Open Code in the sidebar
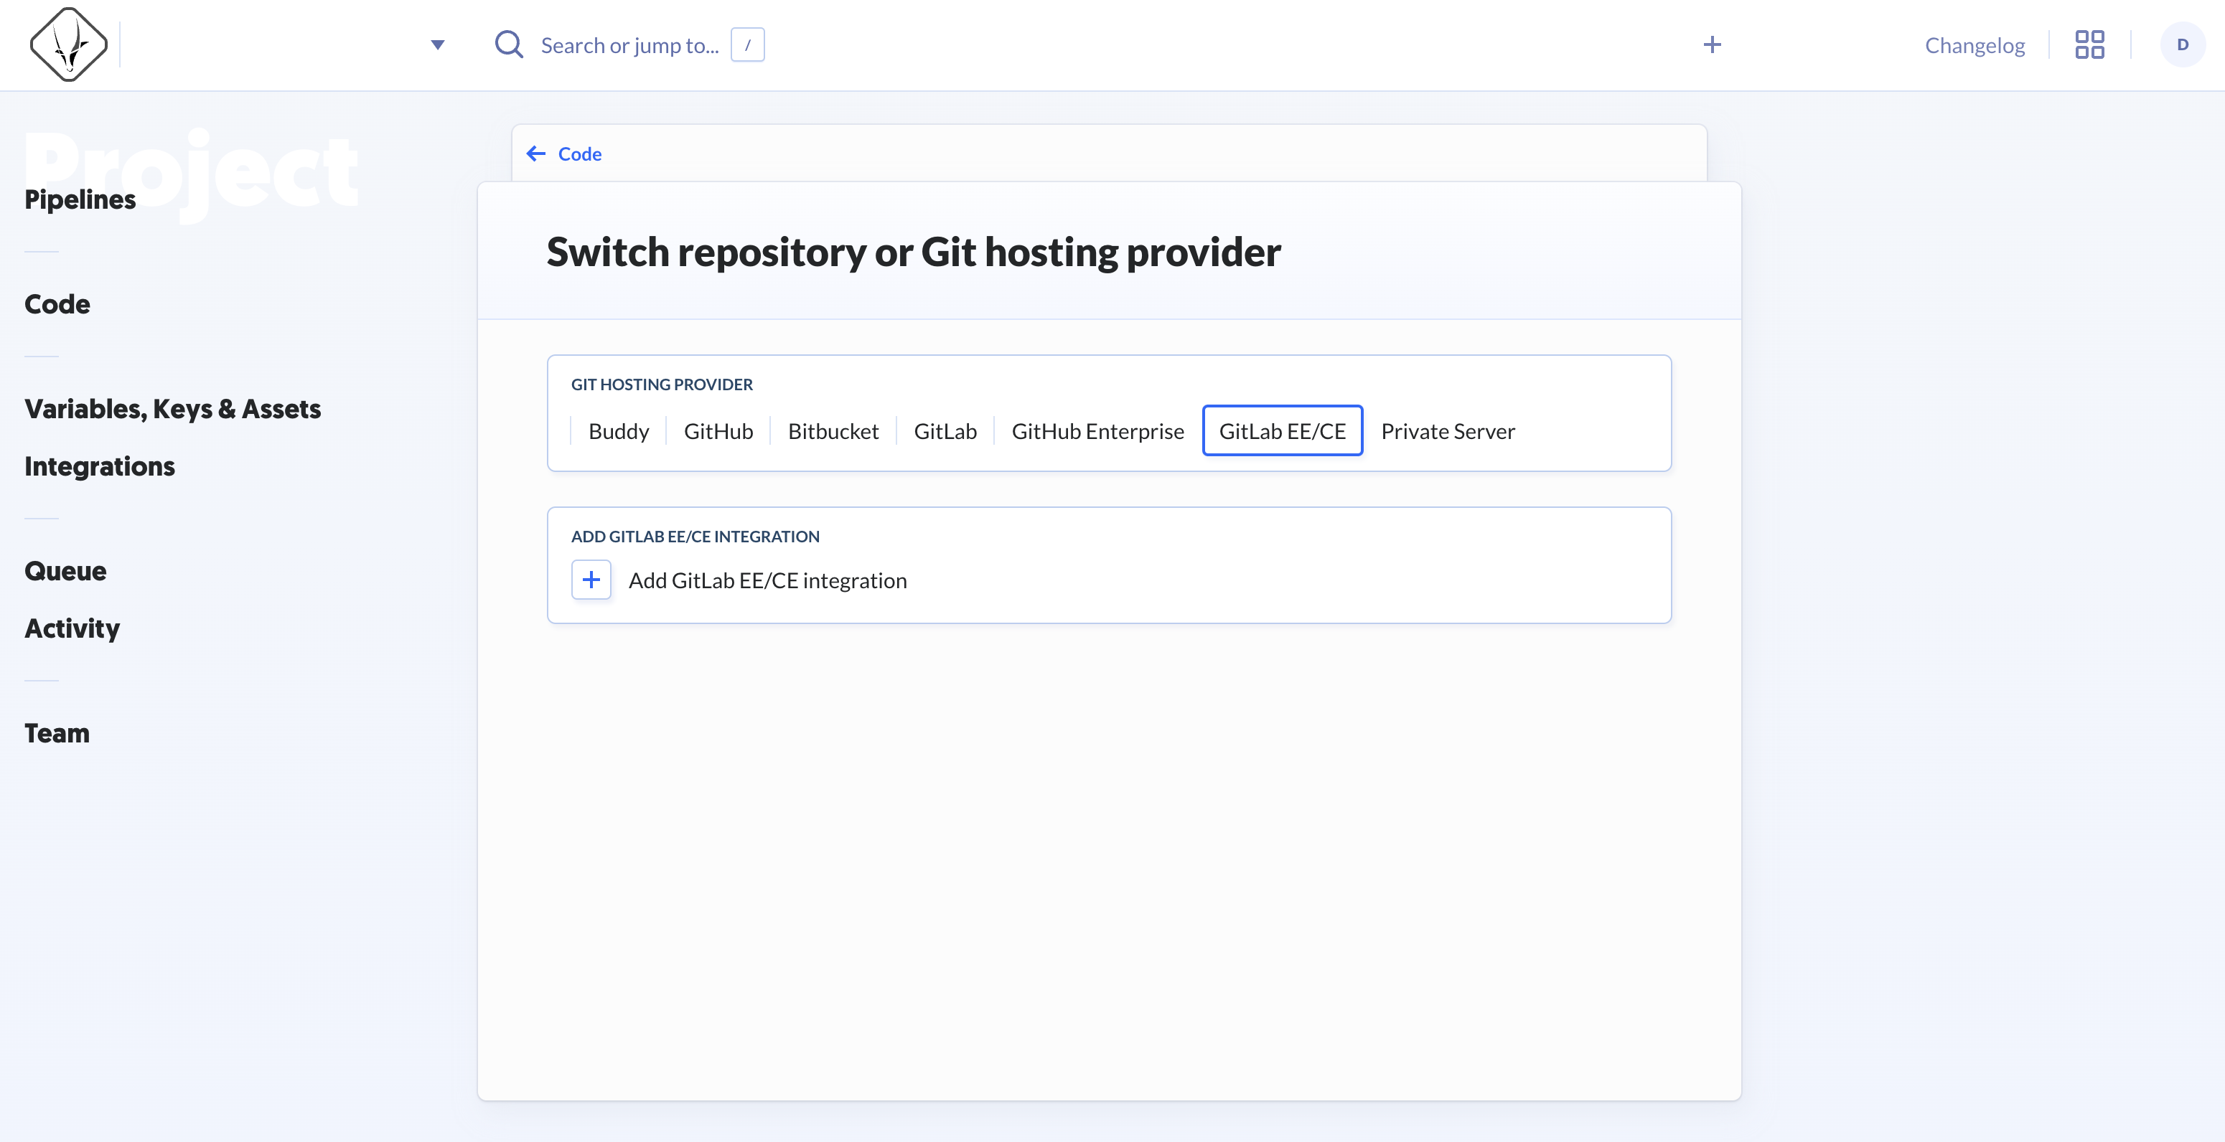2225x1142 pixels. coord(57,304)
